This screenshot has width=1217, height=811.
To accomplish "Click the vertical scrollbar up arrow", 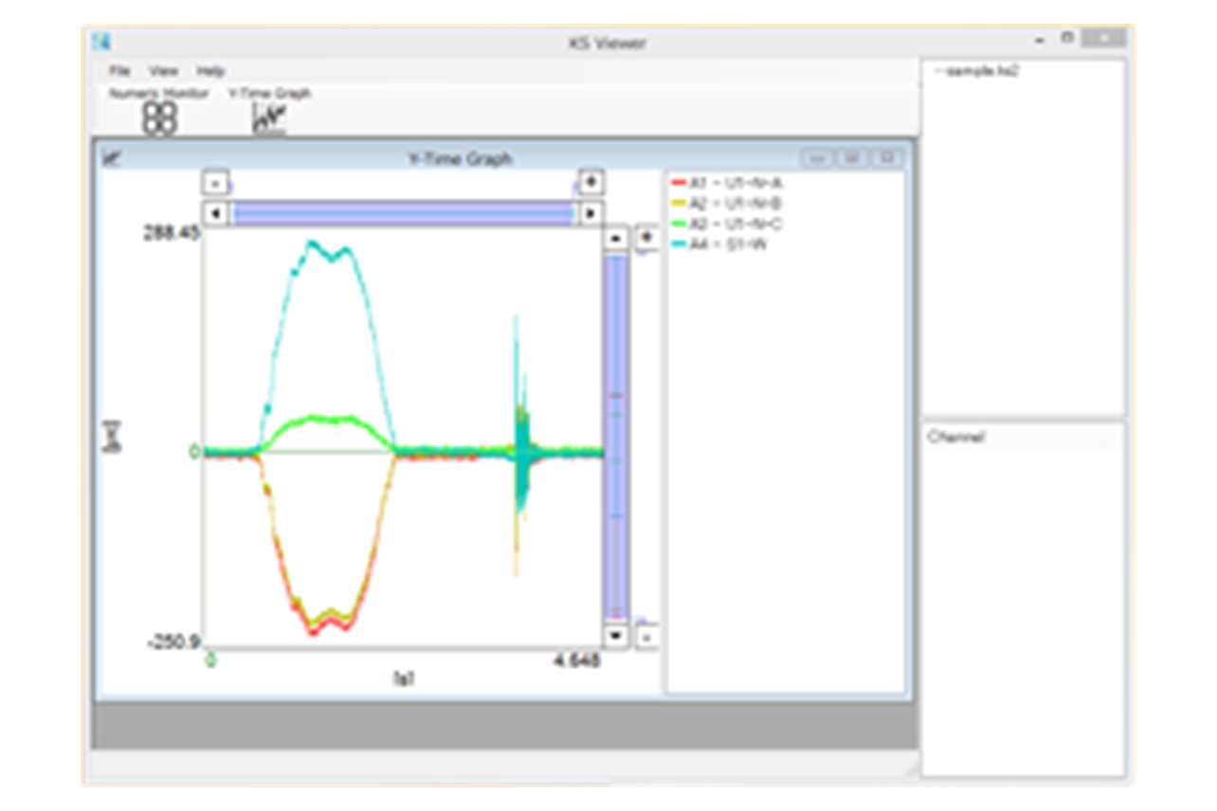I will tap(616, 237).
